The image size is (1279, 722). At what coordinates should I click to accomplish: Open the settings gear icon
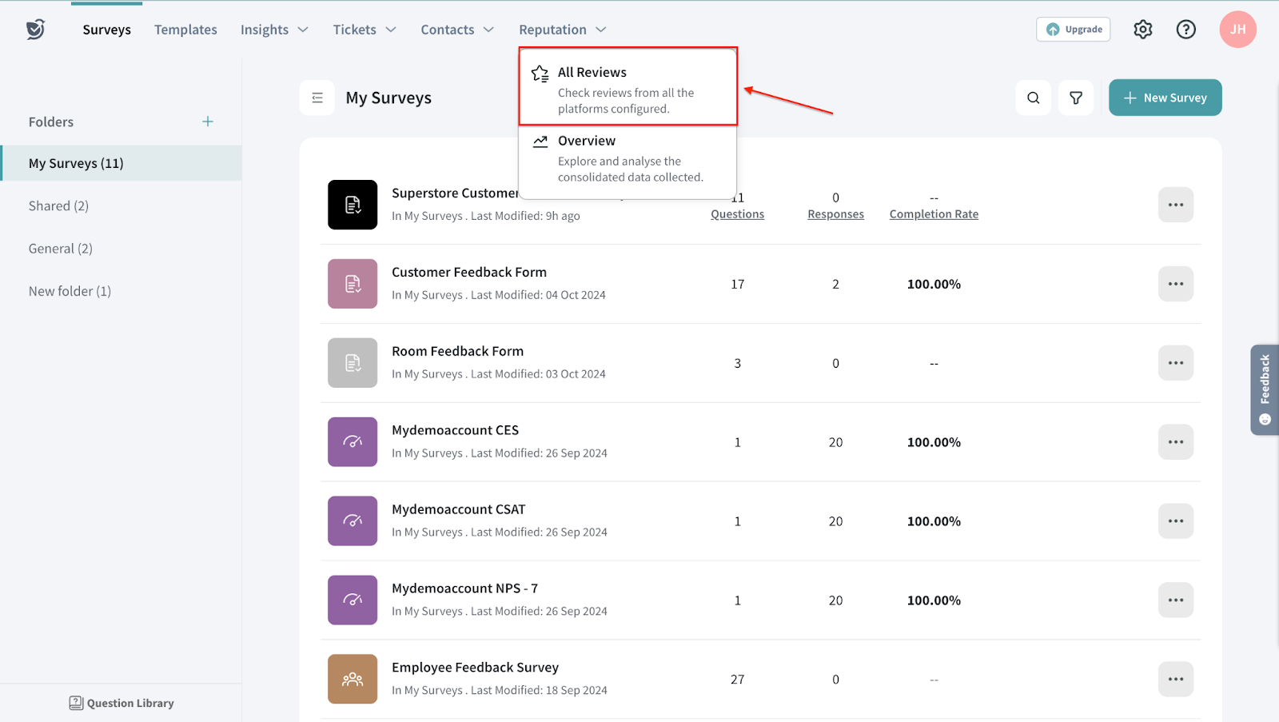[1142, 30]
